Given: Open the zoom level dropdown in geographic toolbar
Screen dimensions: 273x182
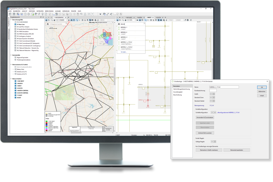Looking at the screenshot, I should click(67, 20).
